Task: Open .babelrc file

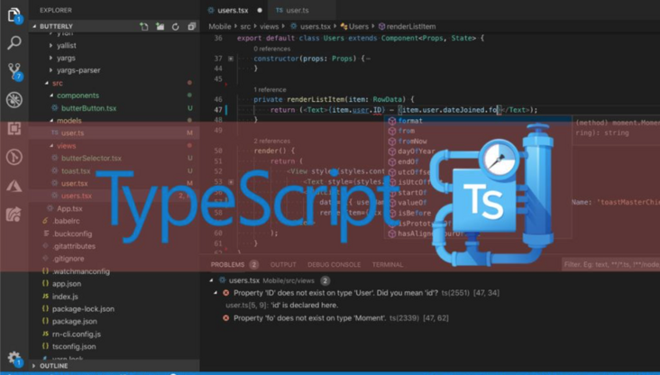Action: click(66, 221)
